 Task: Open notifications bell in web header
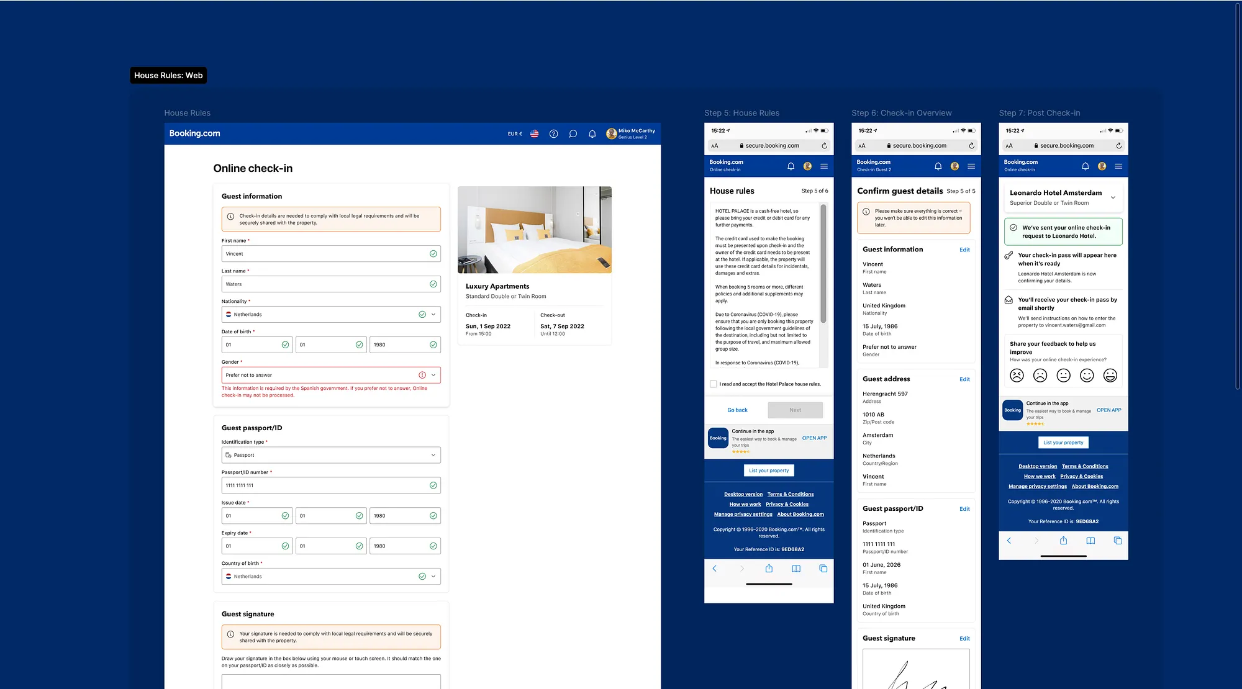pyautogui.click(x=592, y=133)
